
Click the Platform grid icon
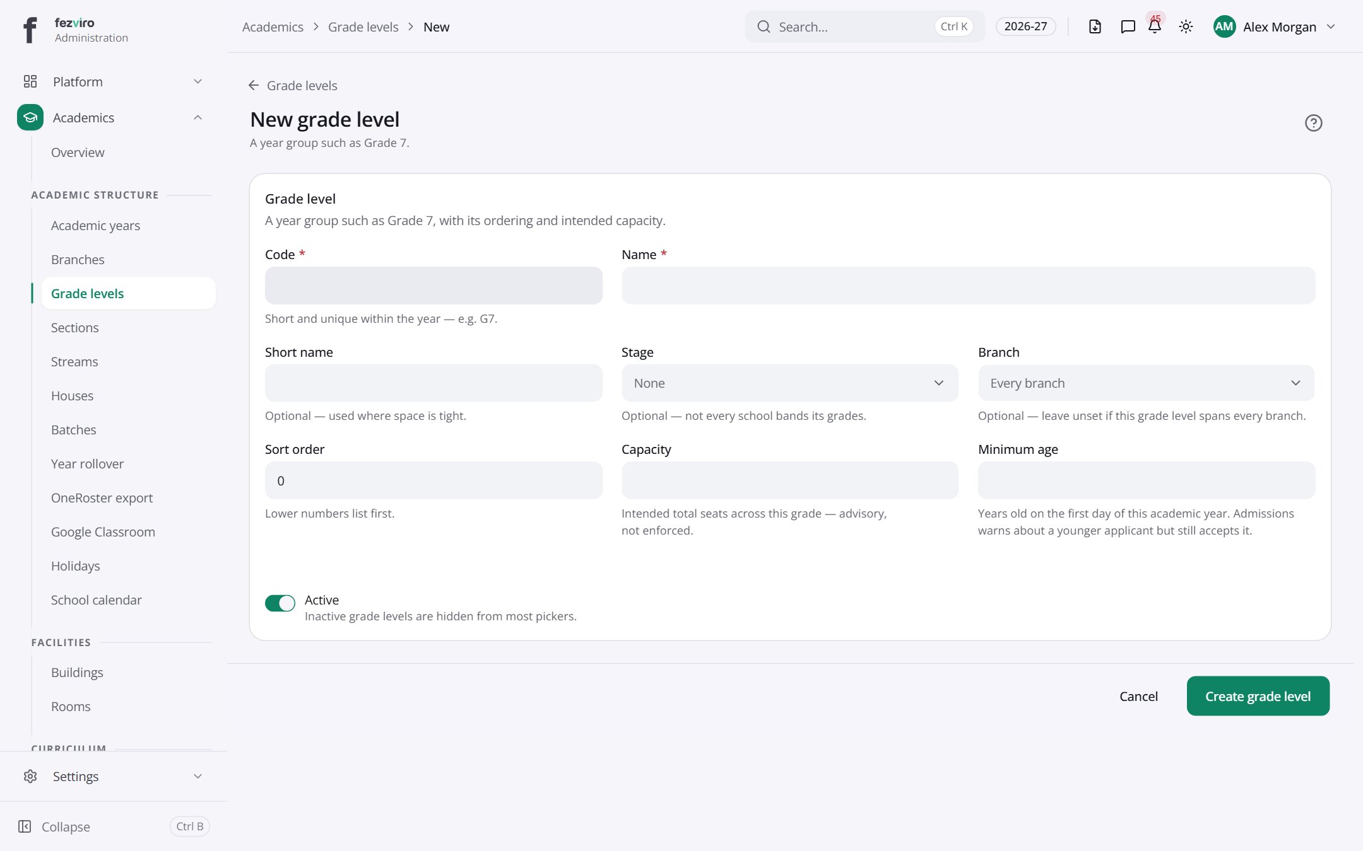[x=30, y=81]
